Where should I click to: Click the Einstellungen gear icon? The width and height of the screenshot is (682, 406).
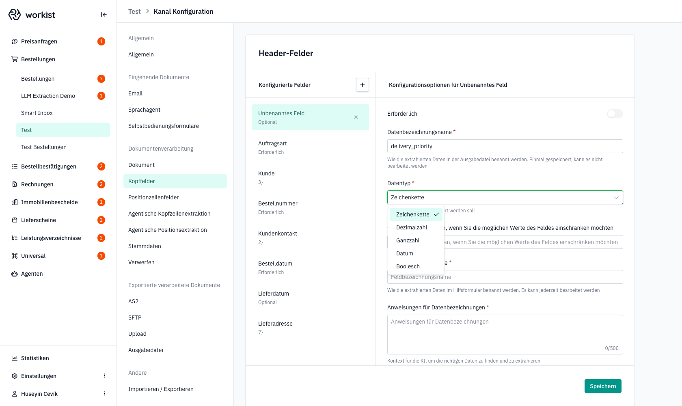click(x=15, y=376)
